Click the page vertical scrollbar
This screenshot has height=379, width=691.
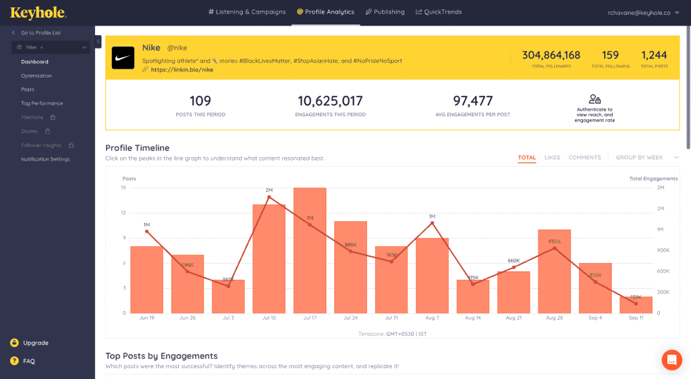pos(688,88)
